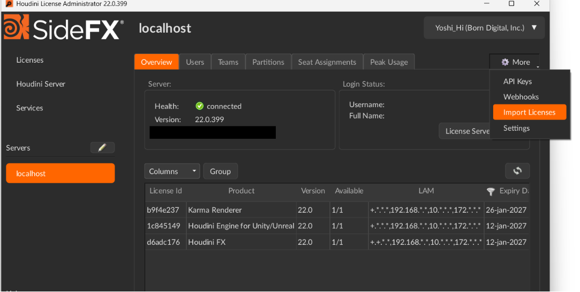Open the More gear menu
The height and width of the screenshot is (292, 580).
(516, 62)
